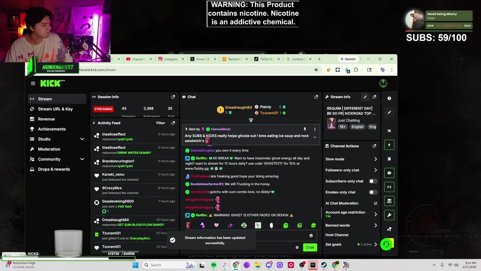Screen dimensions: 481x271
Task: Pop out the Stream info panel
Action: tap(374, 97)
